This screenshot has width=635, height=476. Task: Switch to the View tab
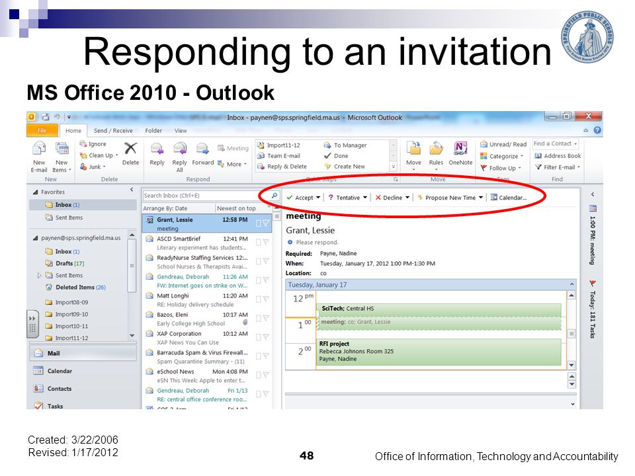(x=181, y=130)
